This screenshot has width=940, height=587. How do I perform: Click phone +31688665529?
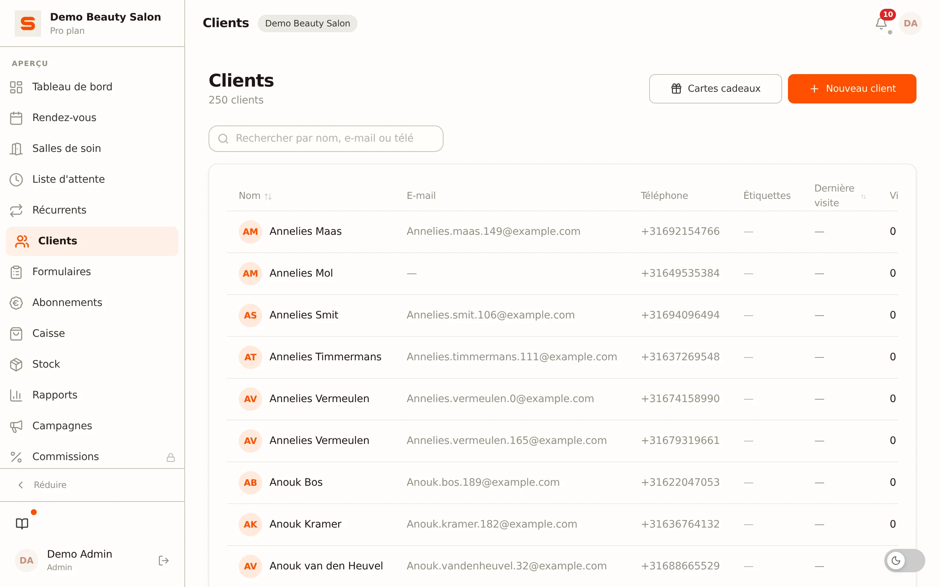pyautogui.click(x=680, y=566)
